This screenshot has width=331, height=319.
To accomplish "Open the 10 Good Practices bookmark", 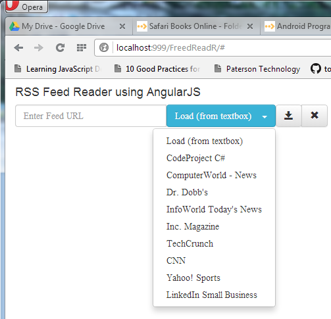I will (x=157, y=69).
